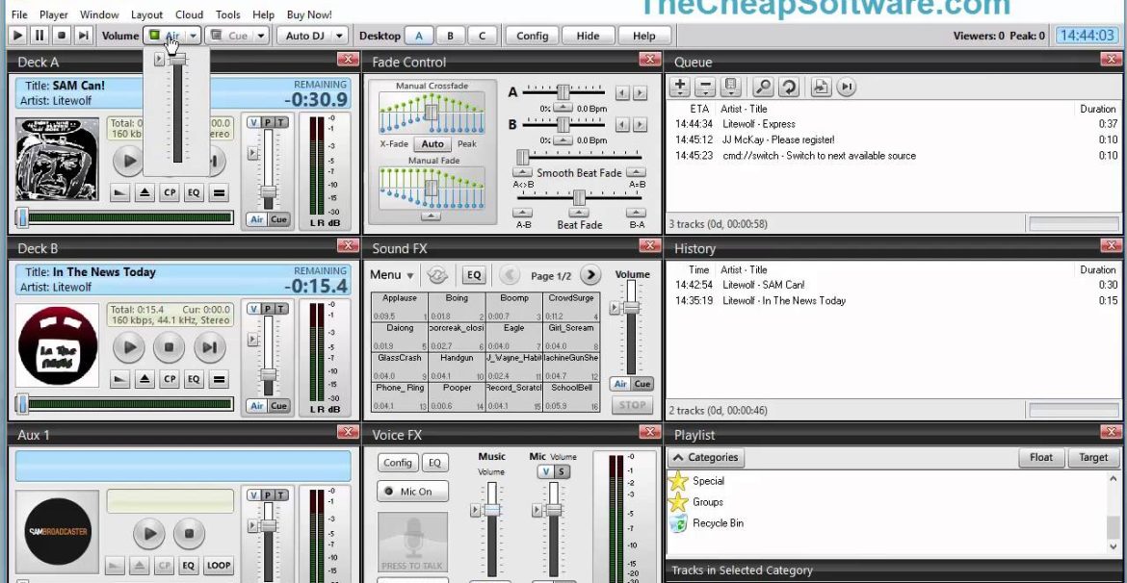
Task: Open the Deck B CP cue points button
Action: [x=170, y=379]
